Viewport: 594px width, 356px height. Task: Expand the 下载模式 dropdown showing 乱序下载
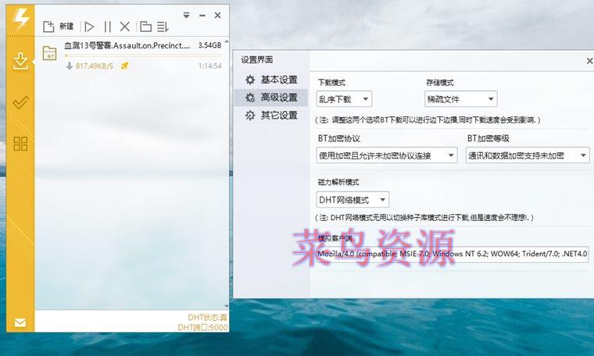[344, 99]
